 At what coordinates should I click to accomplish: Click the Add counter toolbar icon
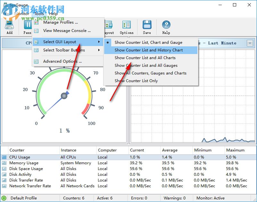pyautogui.click(x=9, y=26)
